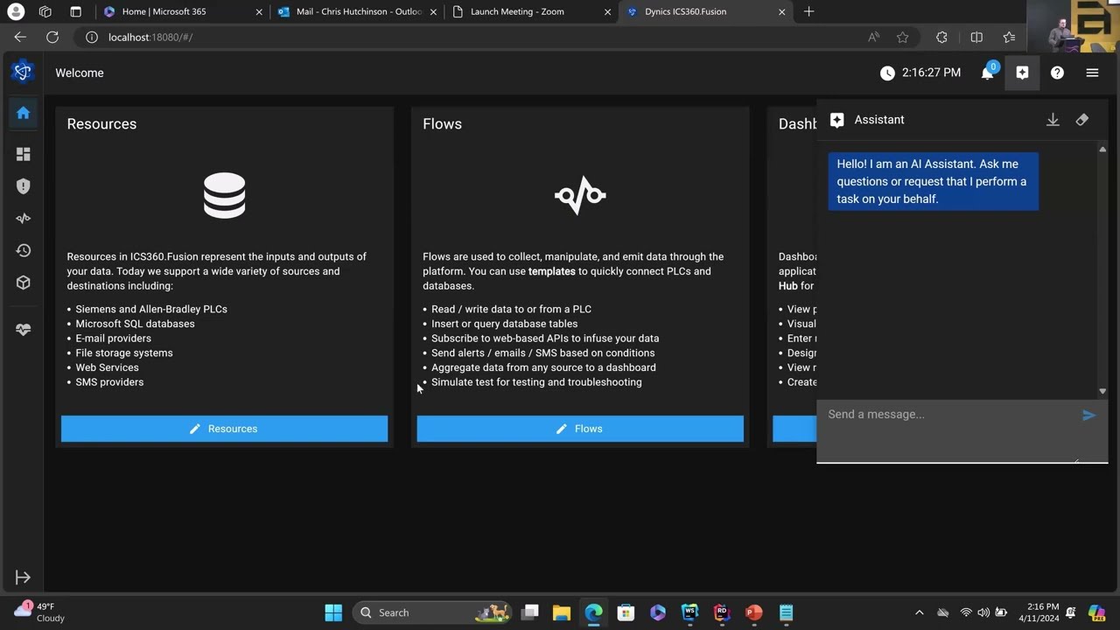Click the localhost address bar
The image size is (1120, 630).
[472, 37]
